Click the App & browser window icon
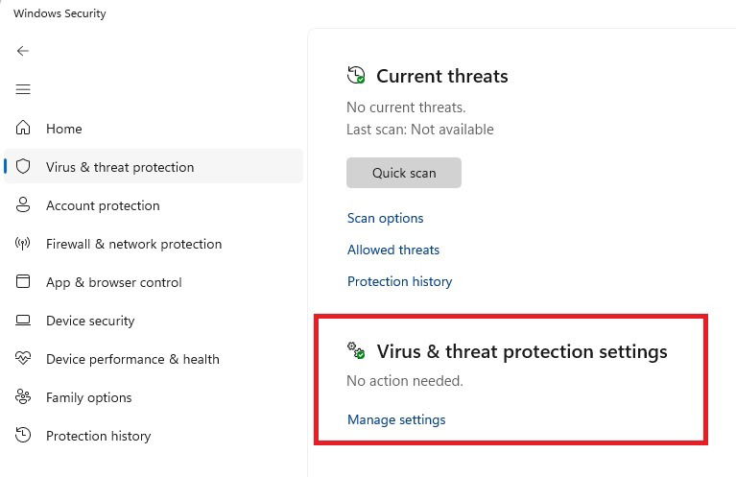The width and height of the screenshot is (736, 477). [22, 281]
